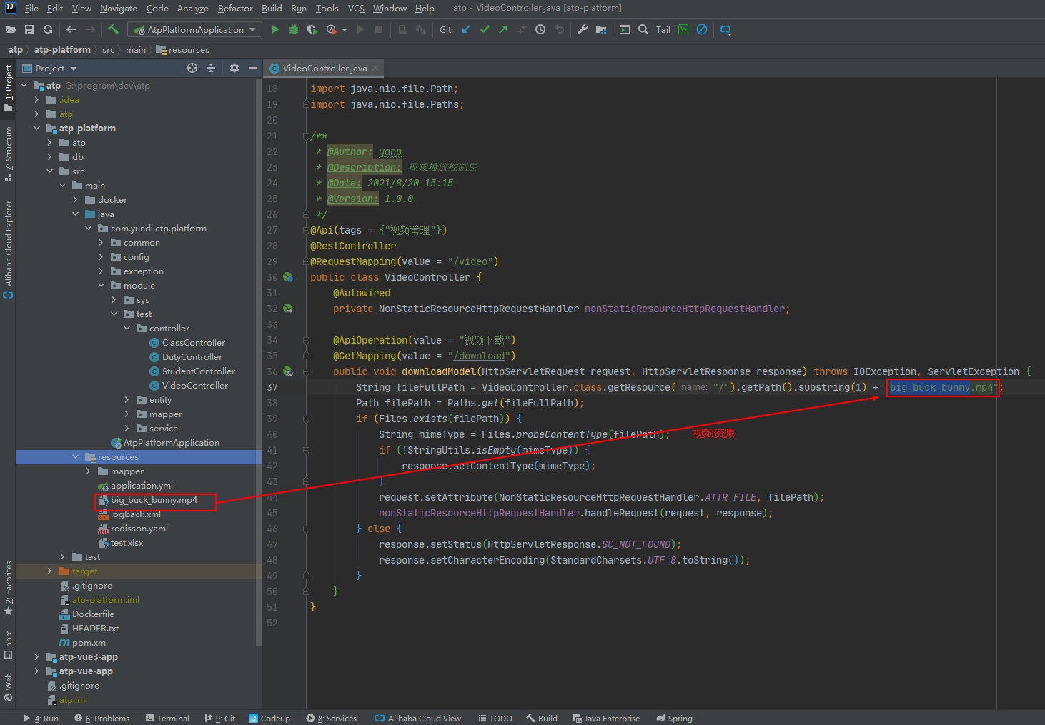Viewport: 1045px width, 725px height.
Task: Expand the target folder
Action: pyautogui.click(x=49, y=571)
